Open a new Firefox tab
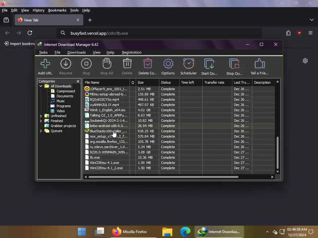318x238 pixels. coord(90,20)
